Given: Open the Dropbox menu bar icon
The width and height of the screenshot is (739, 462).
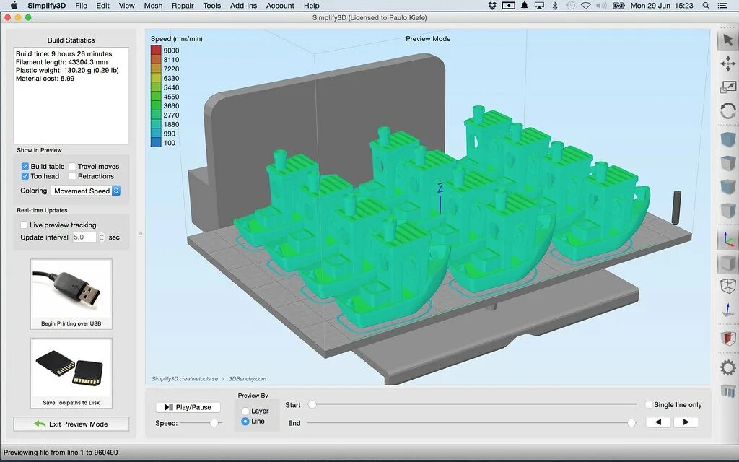Looking at the screenshot, I should 492,6.
